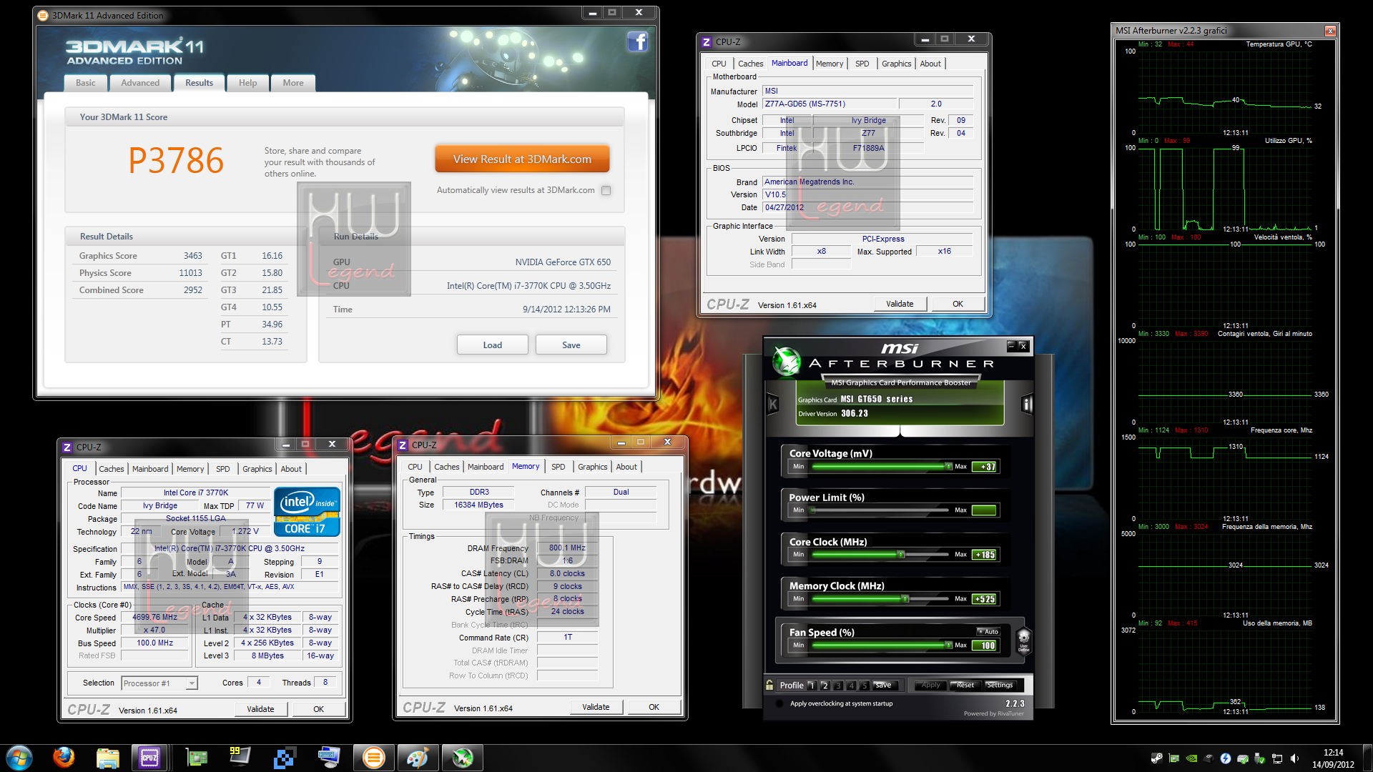Switch to the Basic tab in 3DMark 11
1373x772 pixels.
(86, 83)
